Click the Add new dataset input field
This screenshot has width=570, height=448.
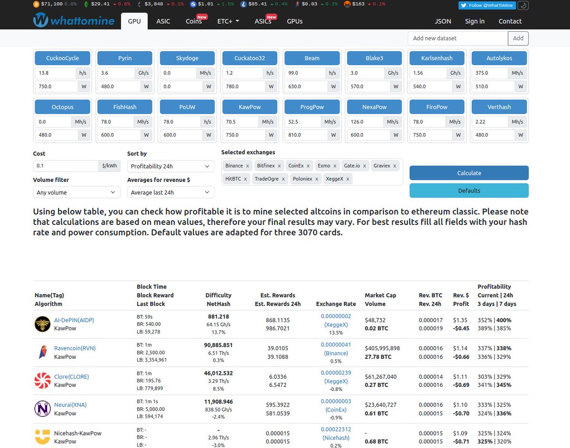458,38
